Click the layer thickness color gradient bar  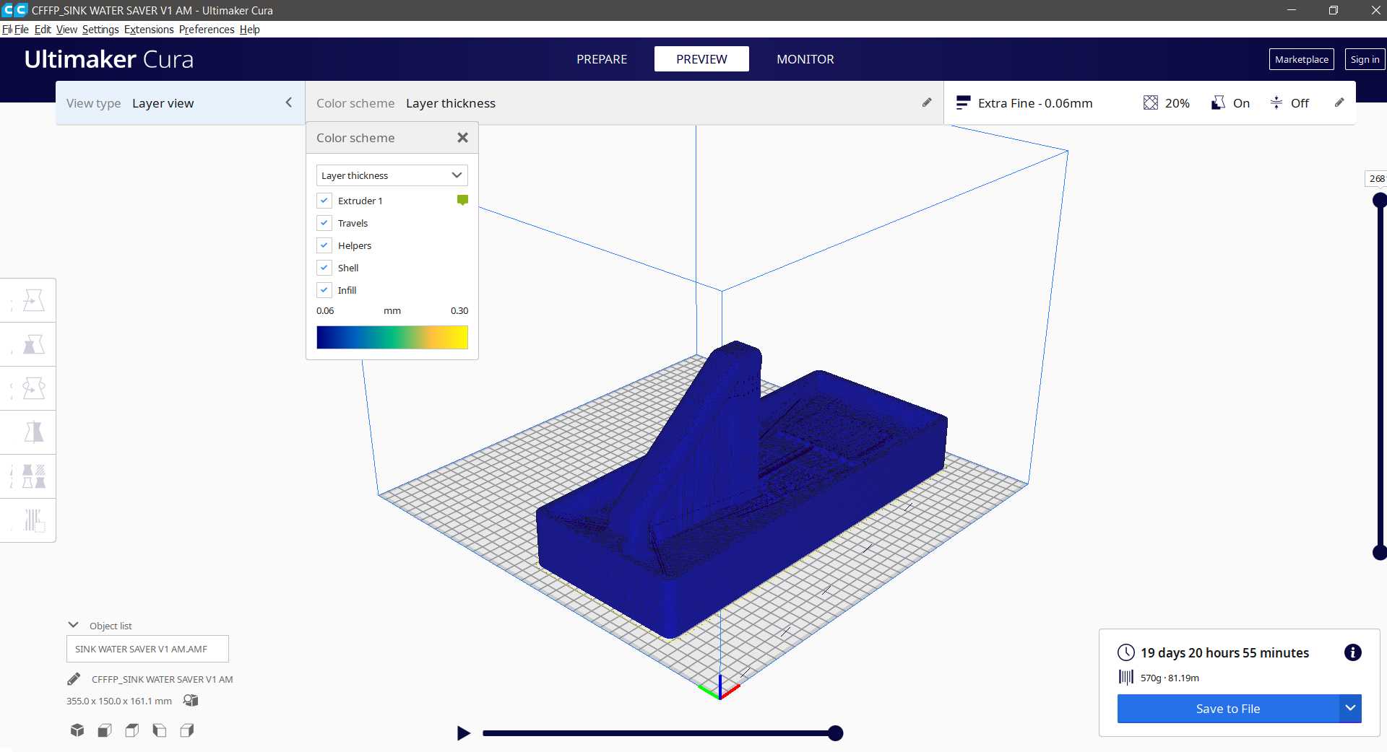coord(392,337)
